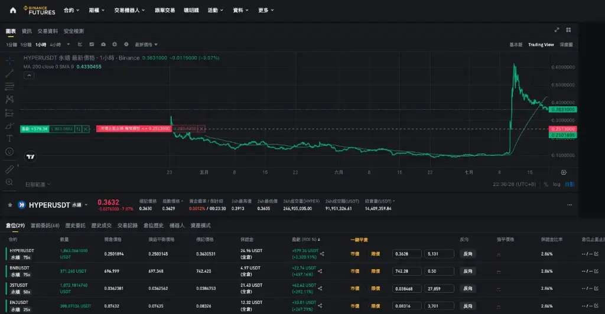Open the chart time axis settings icon

[x=564, y=172]
